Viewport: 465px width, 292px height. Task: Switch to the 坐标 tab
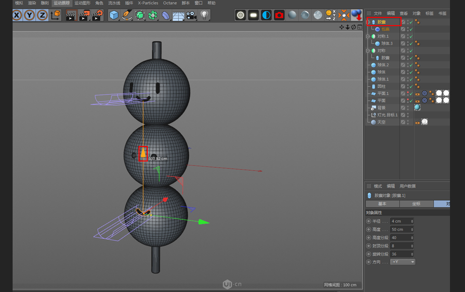(x=417, y=204)
